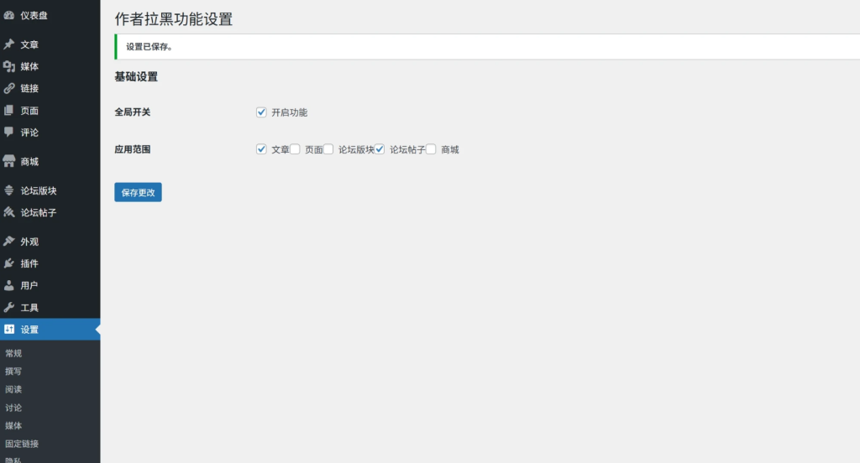Check the 页面 scope checkbox
This screenshot has height=463, width=860.
pyautogui.click(x=295, y=149)
